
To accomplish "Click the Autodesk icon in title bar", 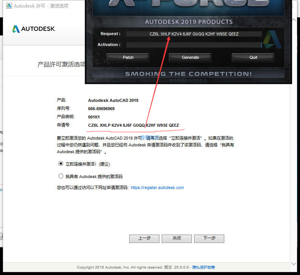I will [x=9, y=6].
